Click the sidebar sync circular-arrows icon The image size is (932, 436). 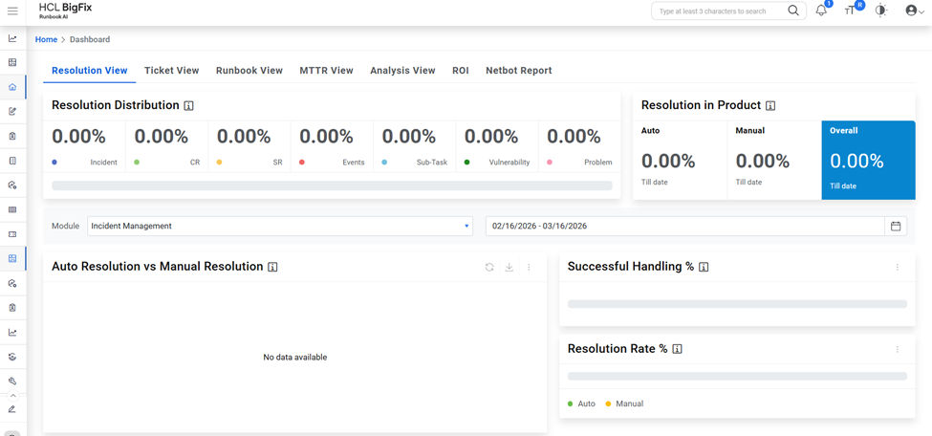[x=12, y=357]
